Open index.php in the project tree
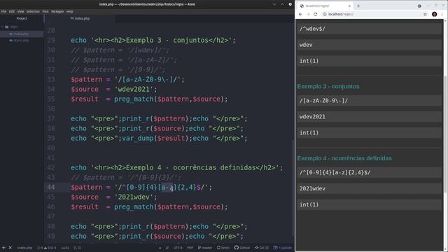 coord(21,34)
